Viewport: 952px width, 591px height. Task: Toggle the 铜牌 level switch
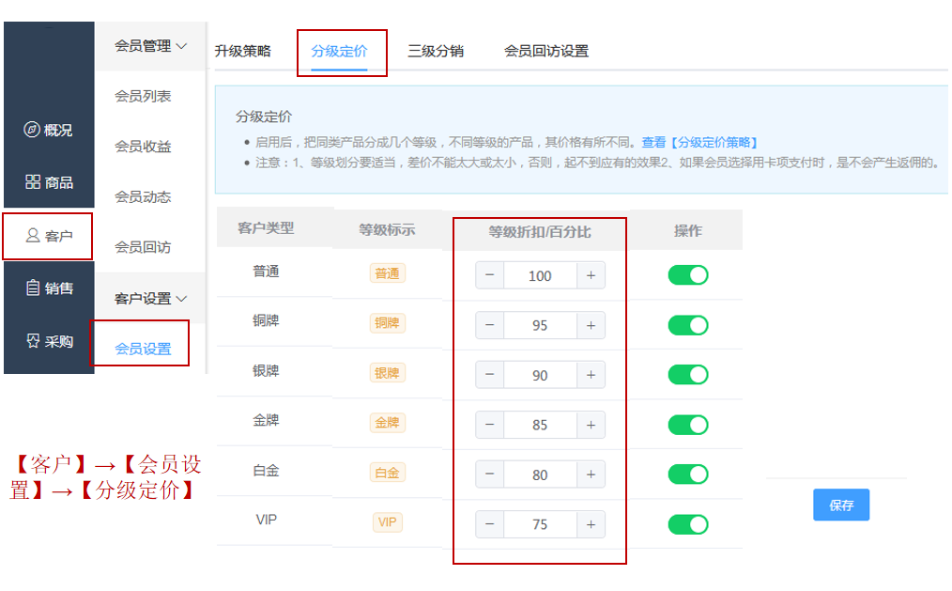688,325
